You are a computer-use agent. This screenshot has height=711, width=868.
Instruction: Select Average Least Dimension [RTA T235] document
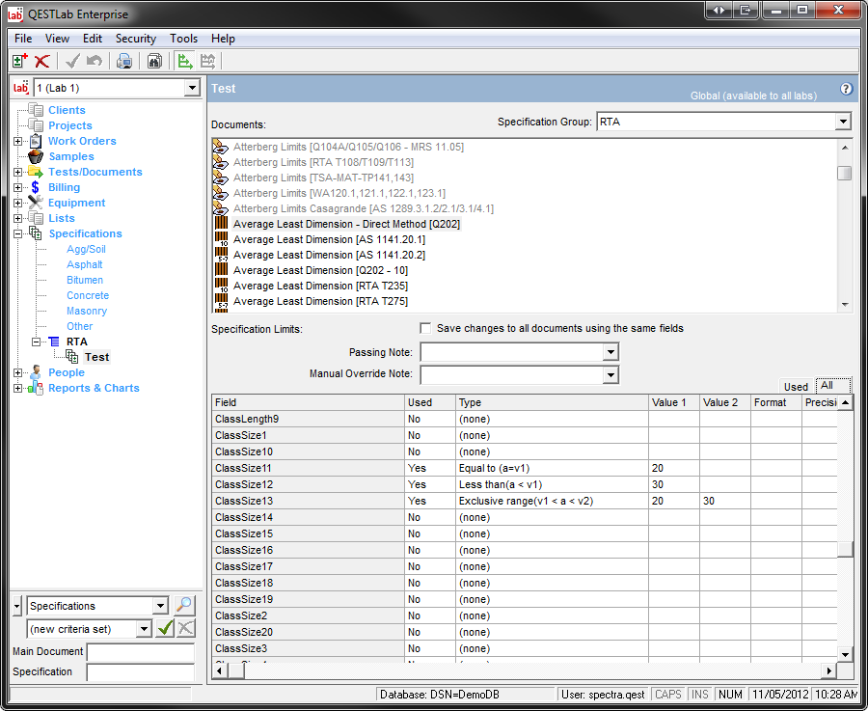click(308, 286)
